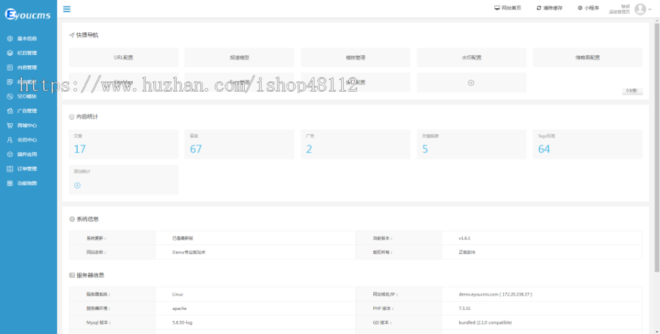Click the PHP version 7.3.31
The image size is (660, 334).
[x=465, y=308]
